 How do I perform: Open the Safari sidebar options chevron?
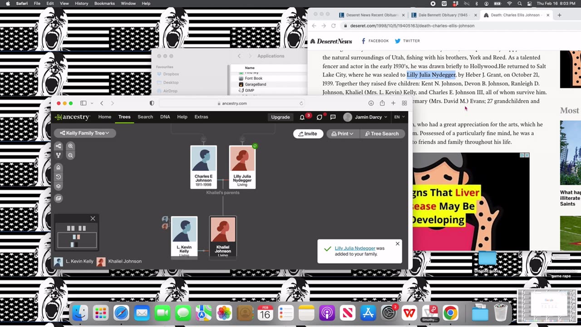click(x=92, y=103)
